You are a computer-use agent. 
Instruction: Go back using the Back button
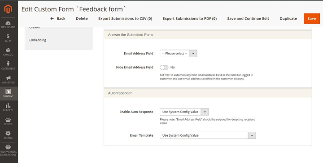pyautogui.click(x=58, y=18)
